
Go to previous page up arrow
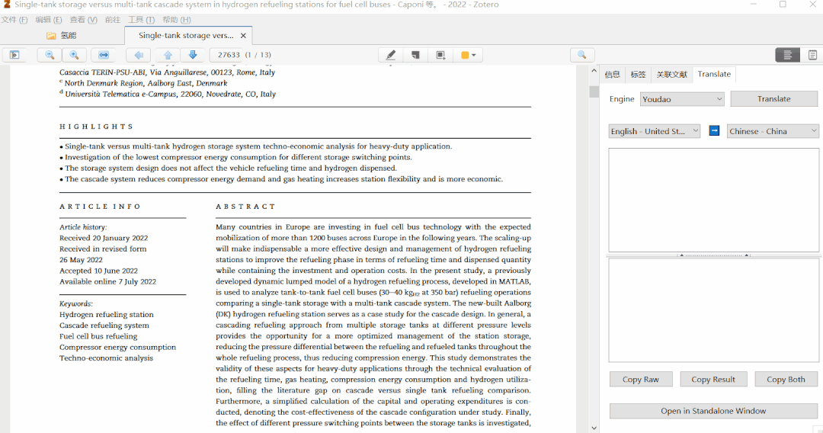point(168,55)
